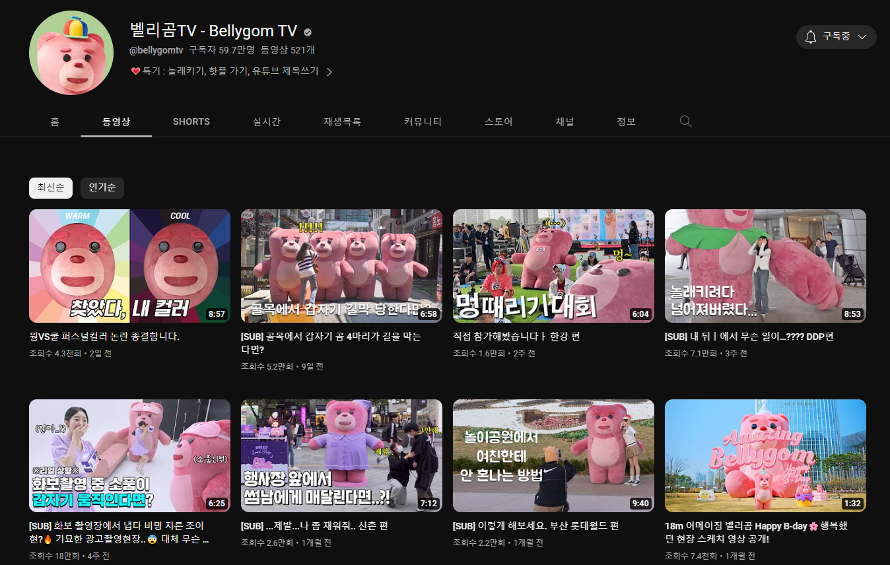
Task: Open the 홈 tab
Action: (x=55, y=121)
